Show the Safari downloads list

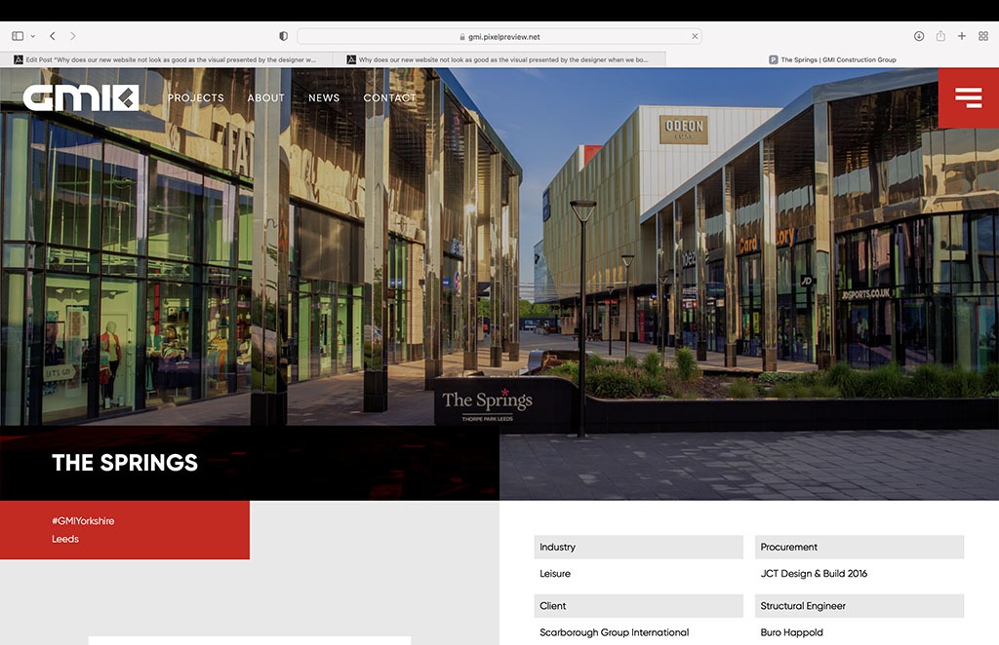coord(919,36)
